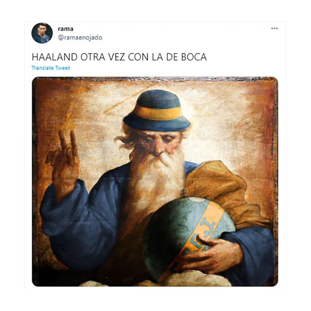Viewport: 311px width, 311px height.
Task: Visit the @ramaenojado handle link
Action: (80, 38)
